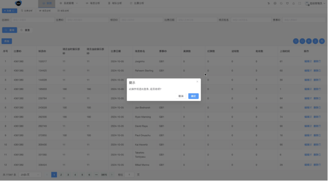Click the round upload icon above table
Viewport: 328px width, 181px height.
[315, 41]
